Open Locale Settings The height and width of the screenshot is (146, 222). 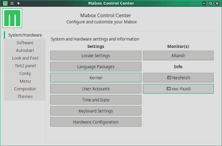click(96, 56)
